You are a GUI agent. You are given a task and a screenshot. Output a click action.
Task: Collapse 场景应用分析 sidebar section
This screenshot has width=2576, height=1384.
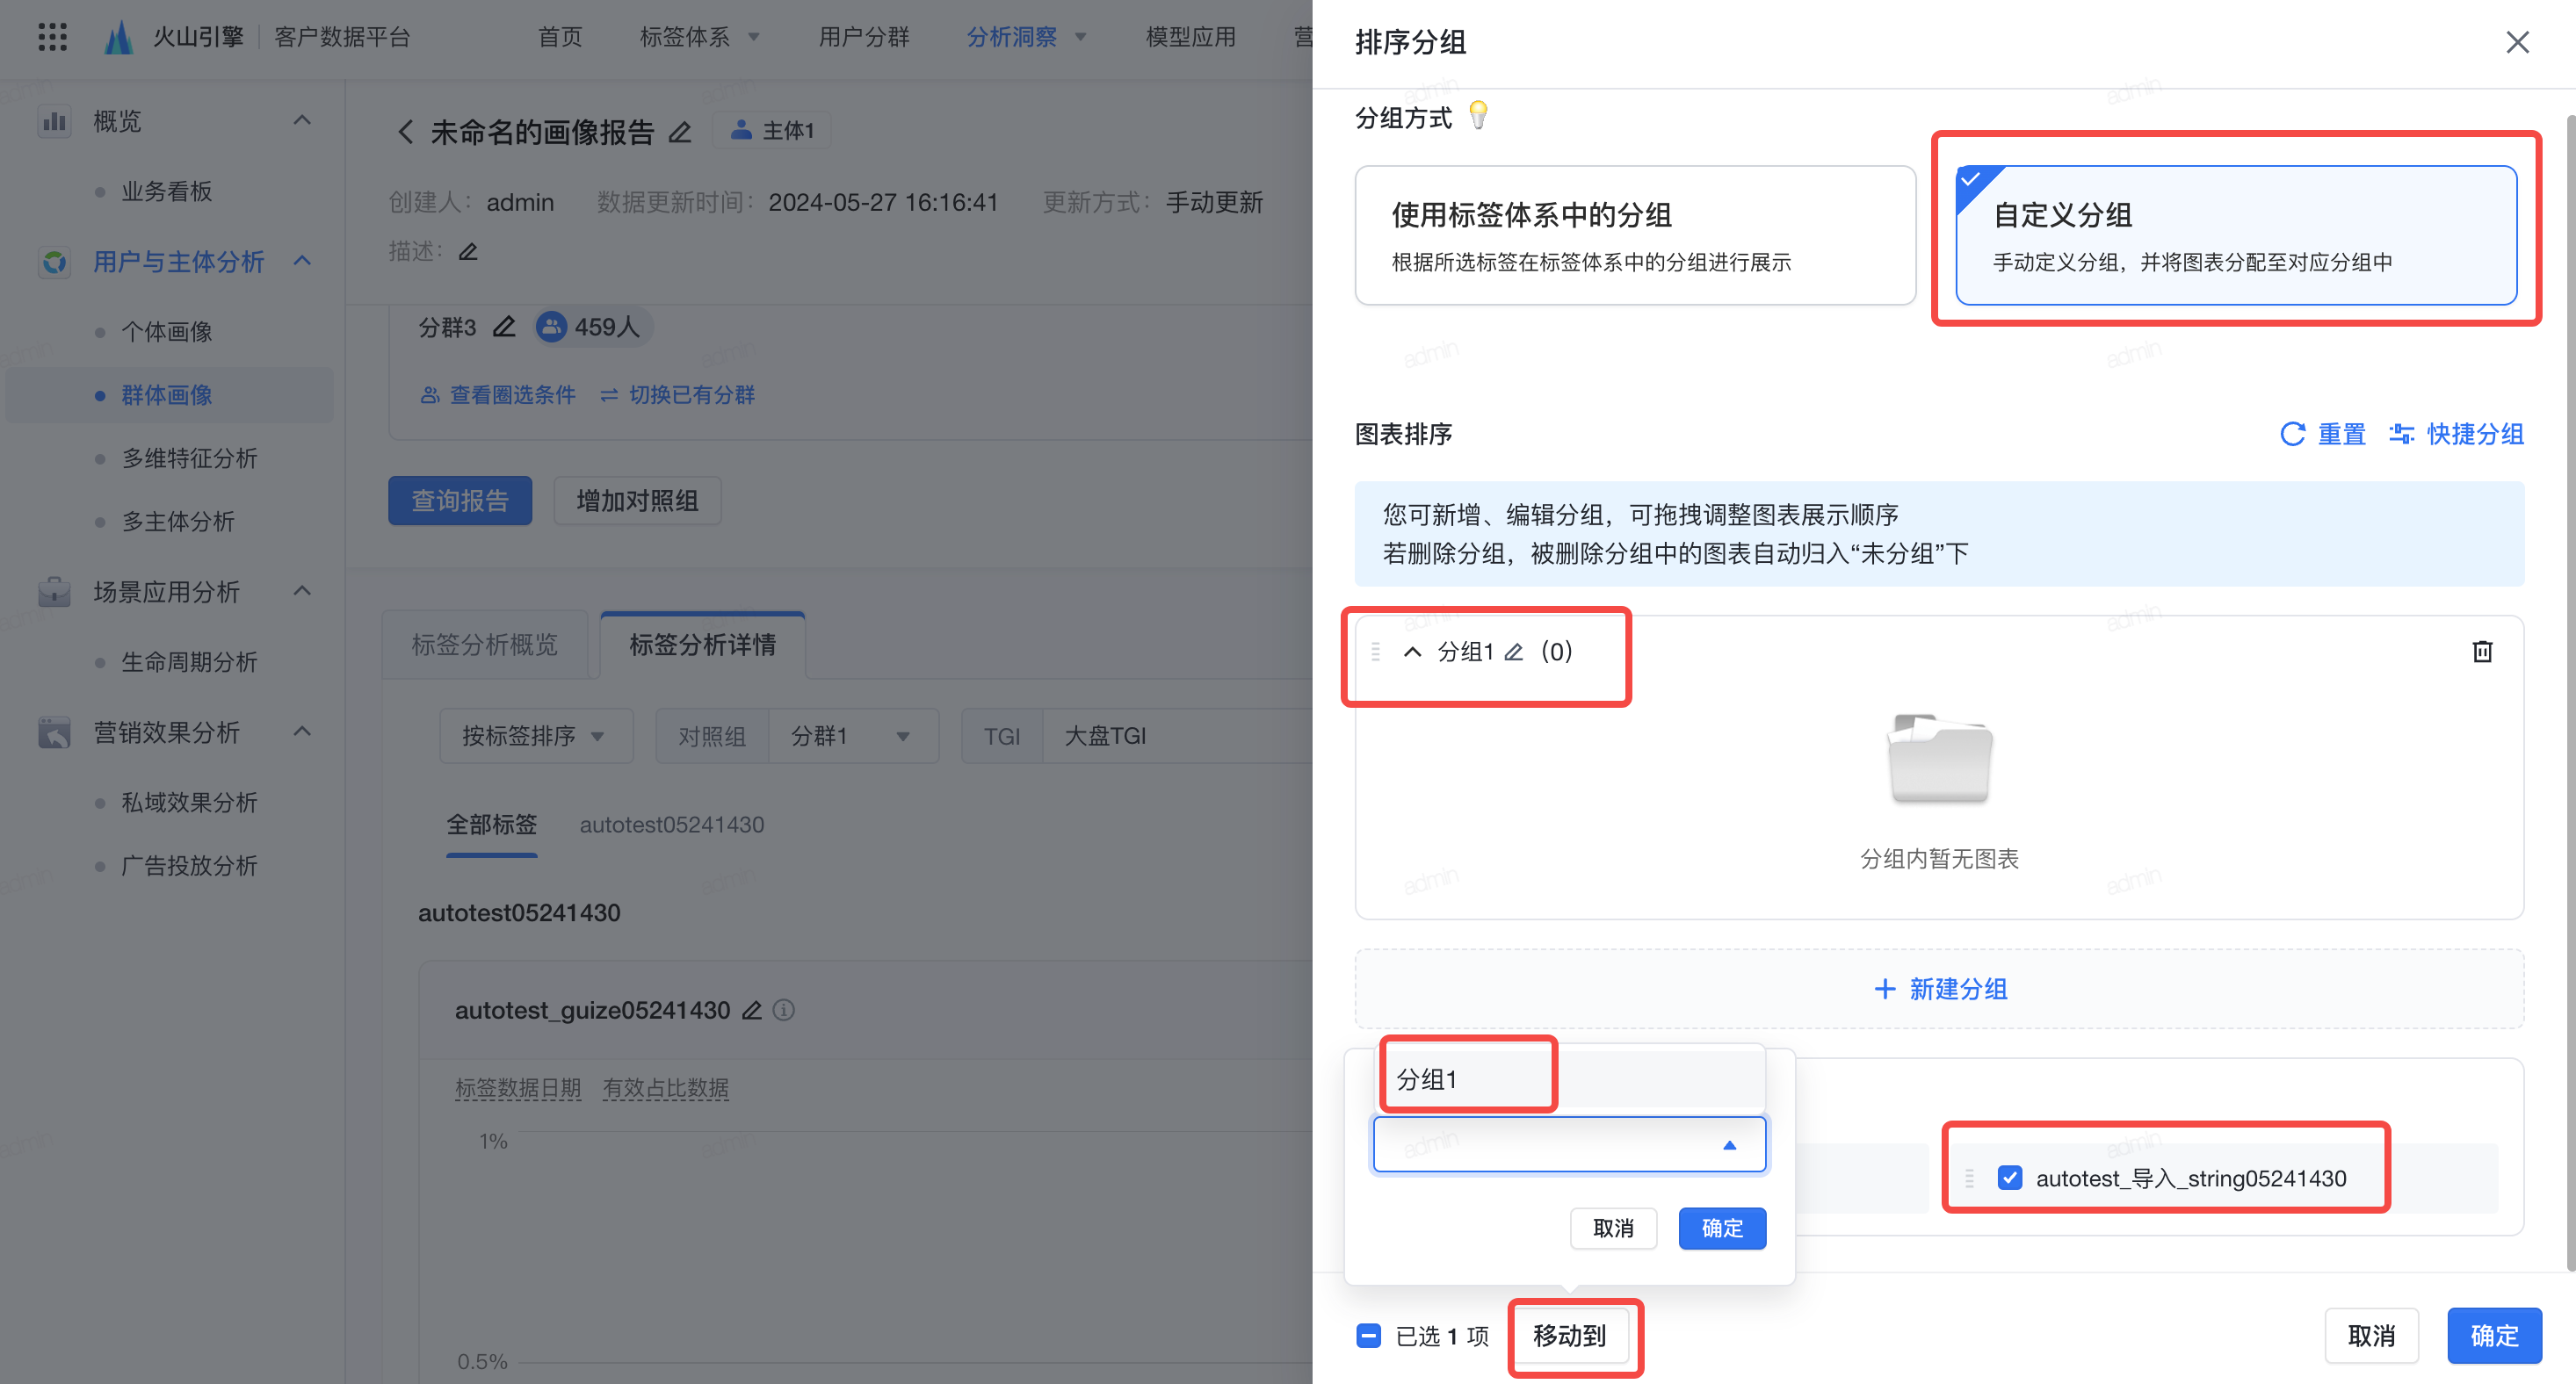click(x=302, y=592)
